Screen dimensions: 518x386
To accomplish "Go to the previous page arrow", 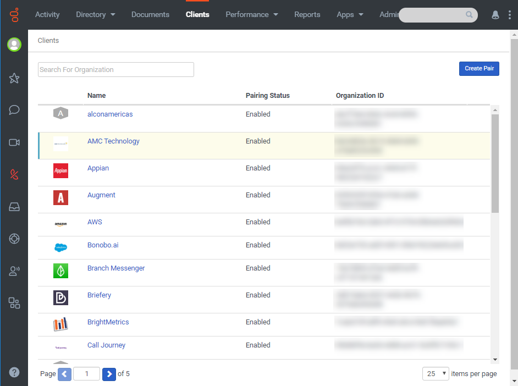I will click(64, 374).
